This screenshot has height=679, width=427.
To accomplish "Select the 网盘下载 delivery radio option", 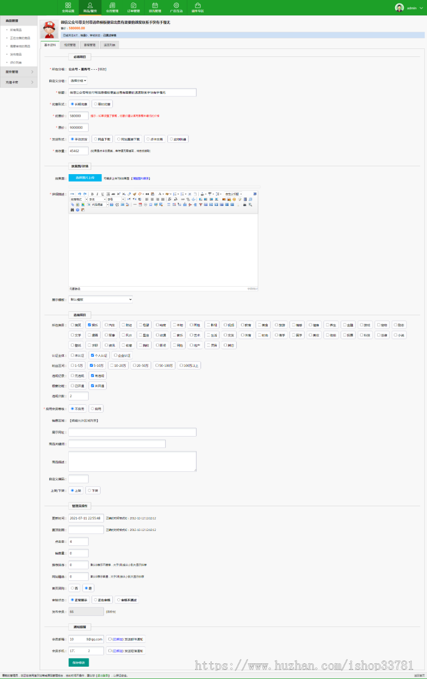I will tap(95, 139).
